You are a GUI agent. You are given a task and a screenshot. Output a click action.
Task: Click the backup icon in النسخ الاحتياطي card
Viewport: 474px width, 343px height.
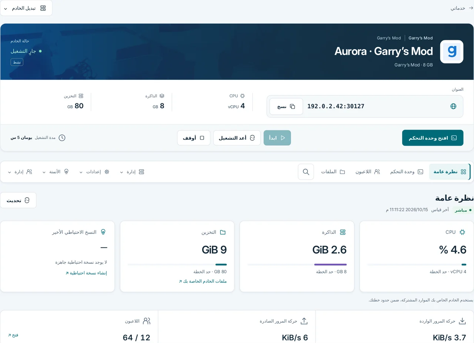(x=103, y=232)
